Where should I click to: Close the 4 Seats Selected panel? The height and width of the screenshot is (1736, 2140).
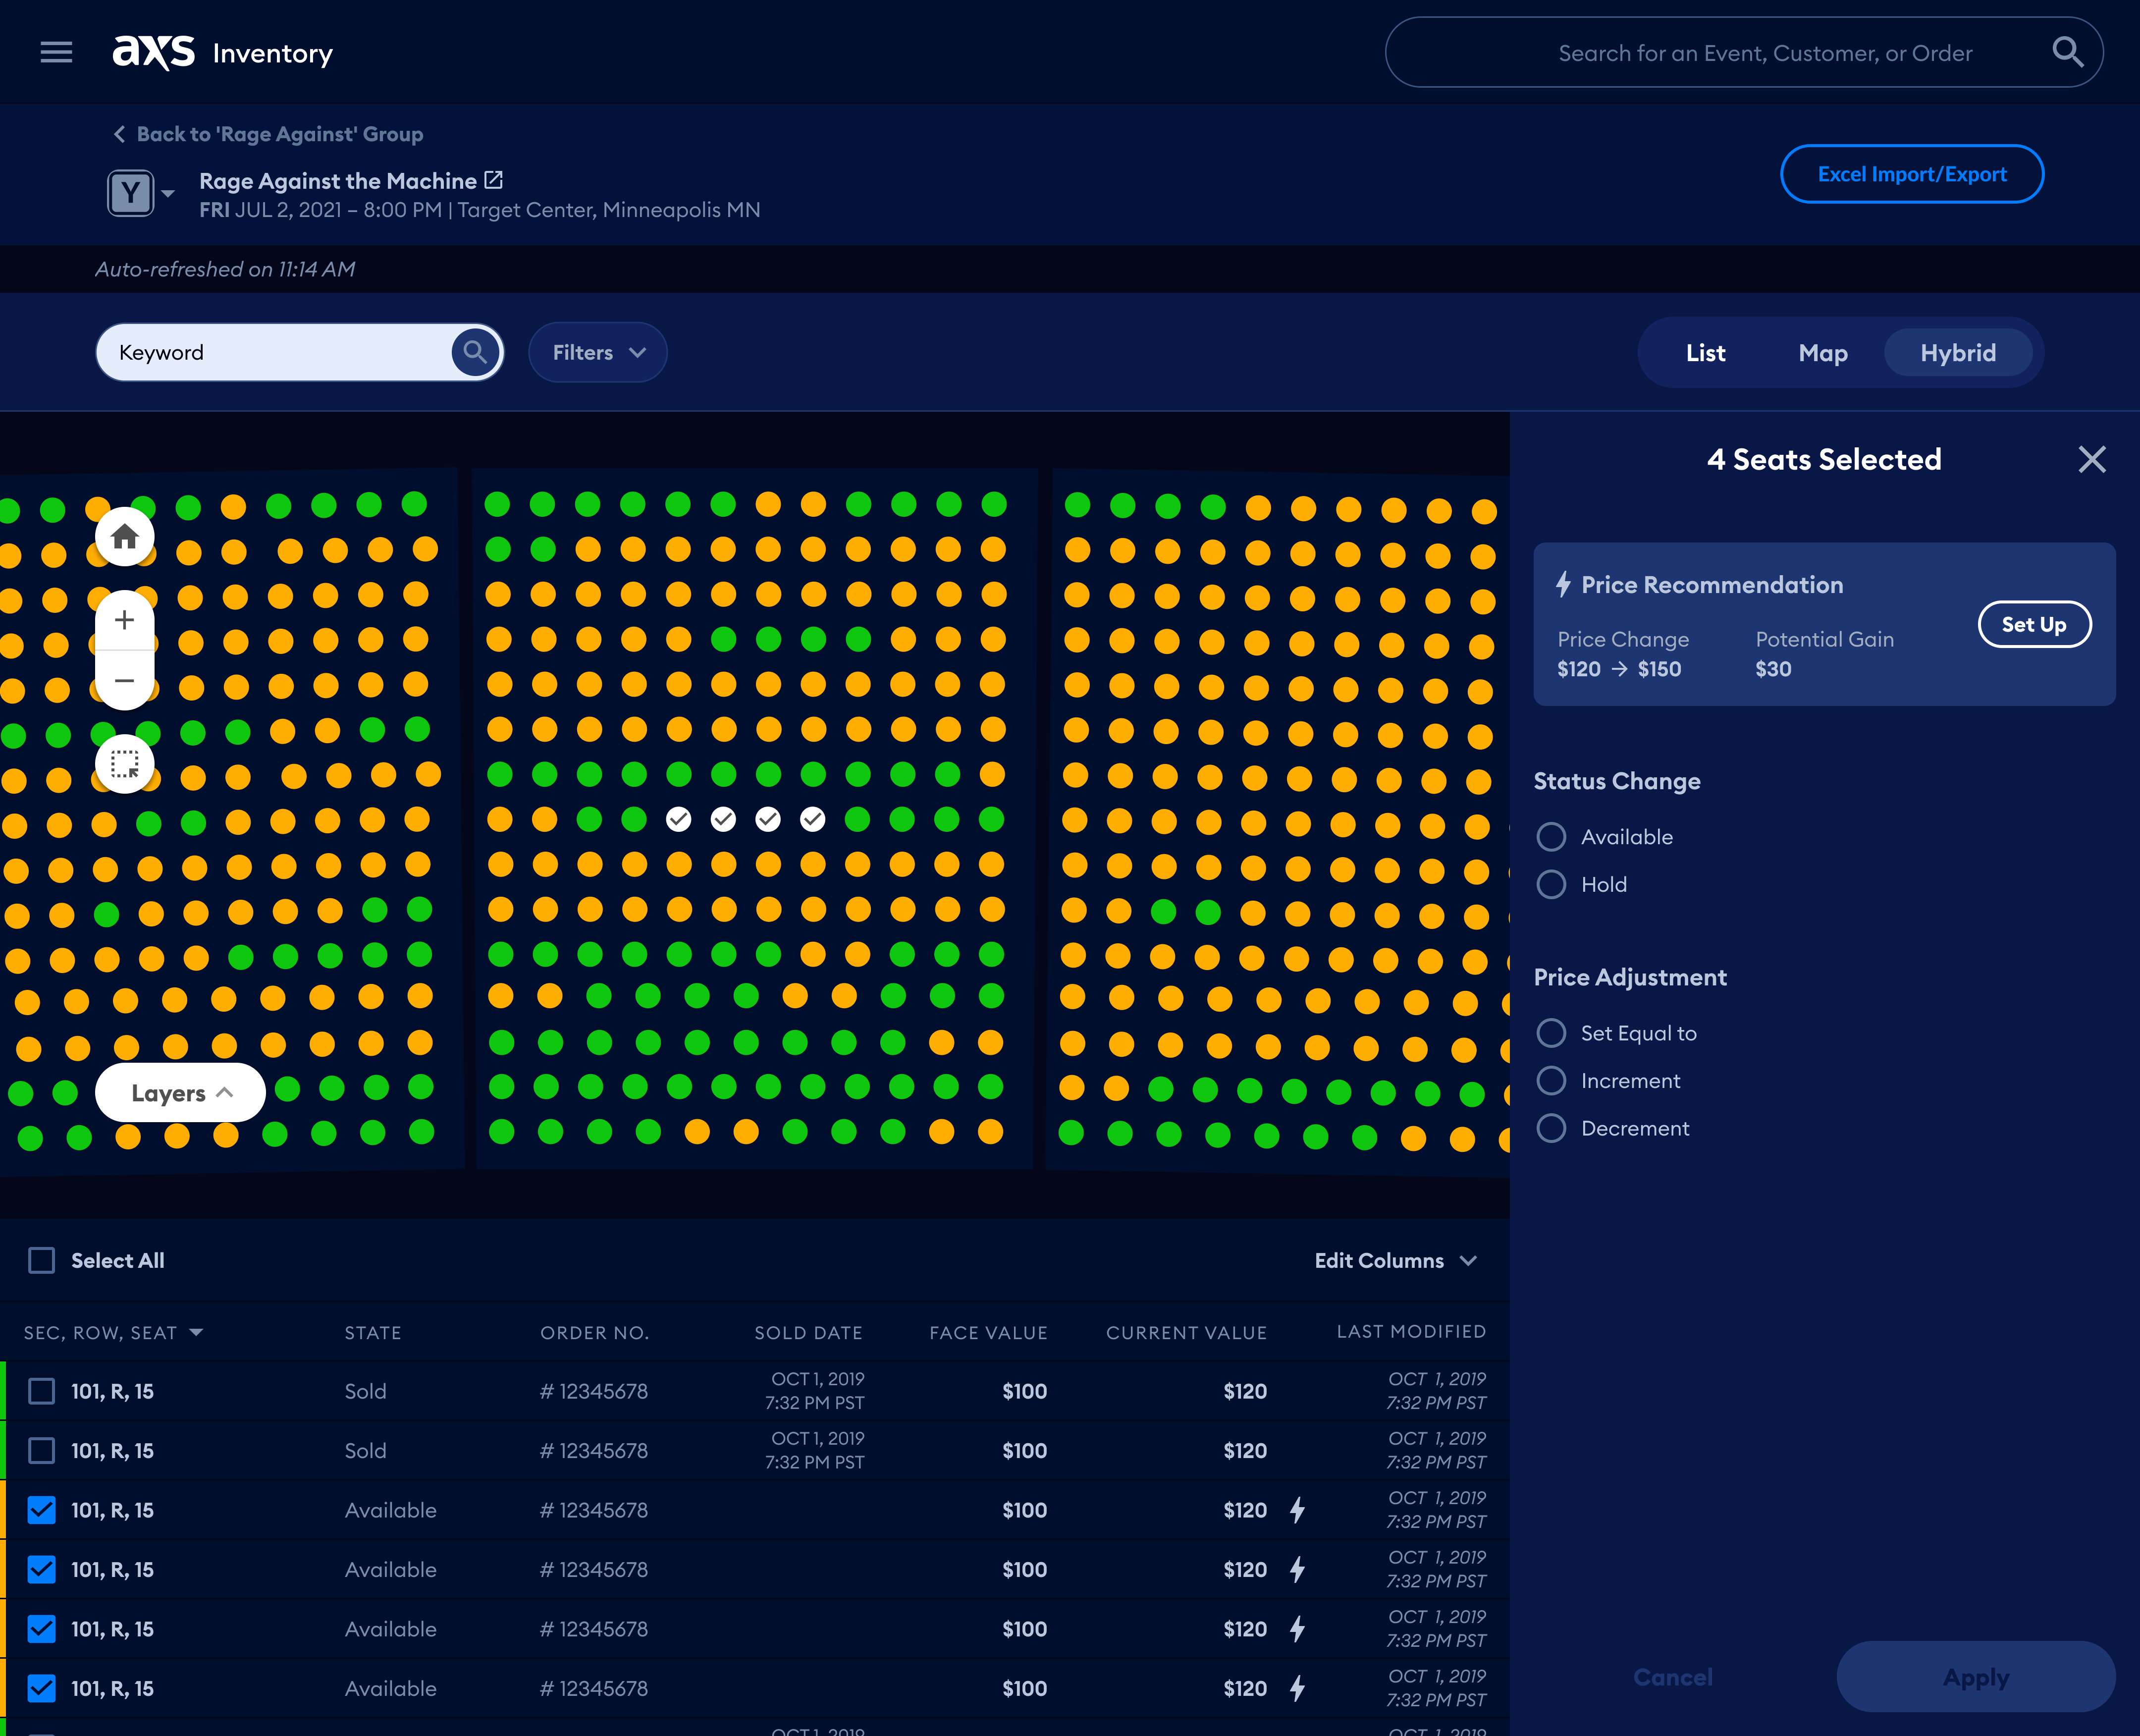click(2092, 459)
